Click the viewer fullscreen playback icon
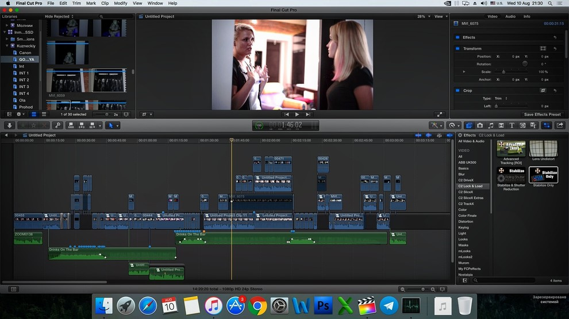Viewport: 569px width, 319px height. tap(440, 114)
